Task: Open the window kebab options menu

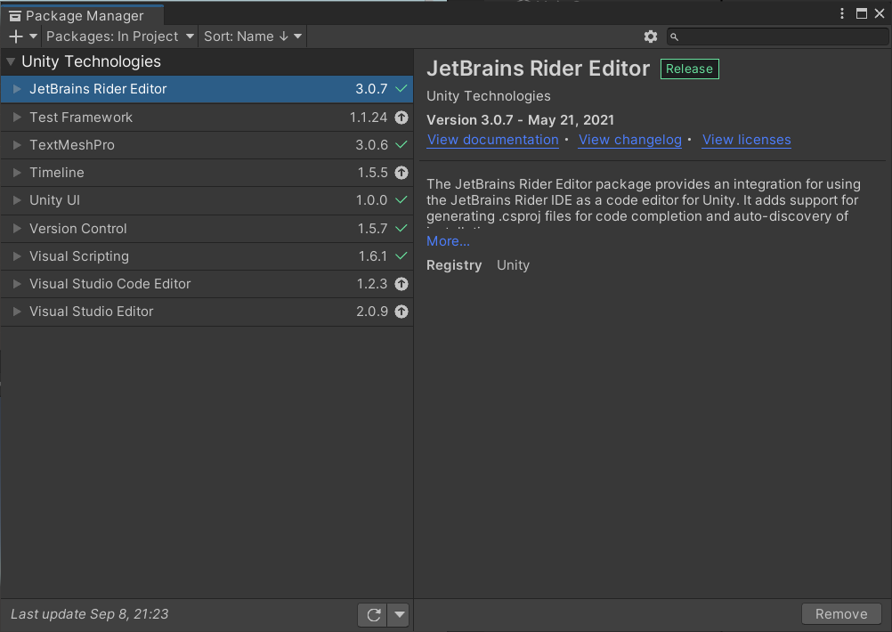Action: tap(842, 13)
